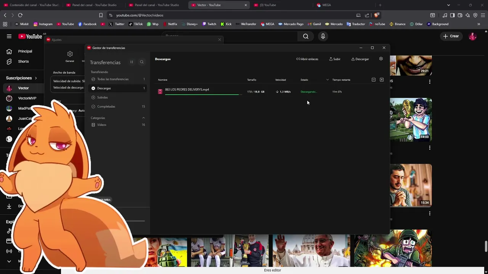Open the 15:34 video thumbnail

click(411, 185)
